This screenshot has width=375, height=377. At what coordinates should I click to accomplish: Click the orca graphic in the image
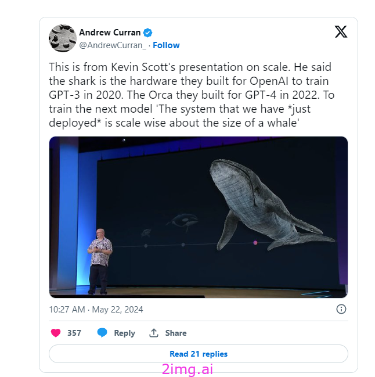point(183,221)
